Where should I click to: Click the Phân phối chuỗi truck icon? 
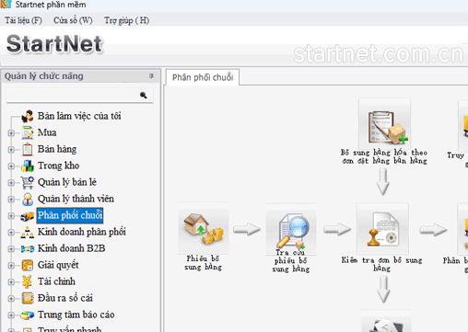coord(28,216)
